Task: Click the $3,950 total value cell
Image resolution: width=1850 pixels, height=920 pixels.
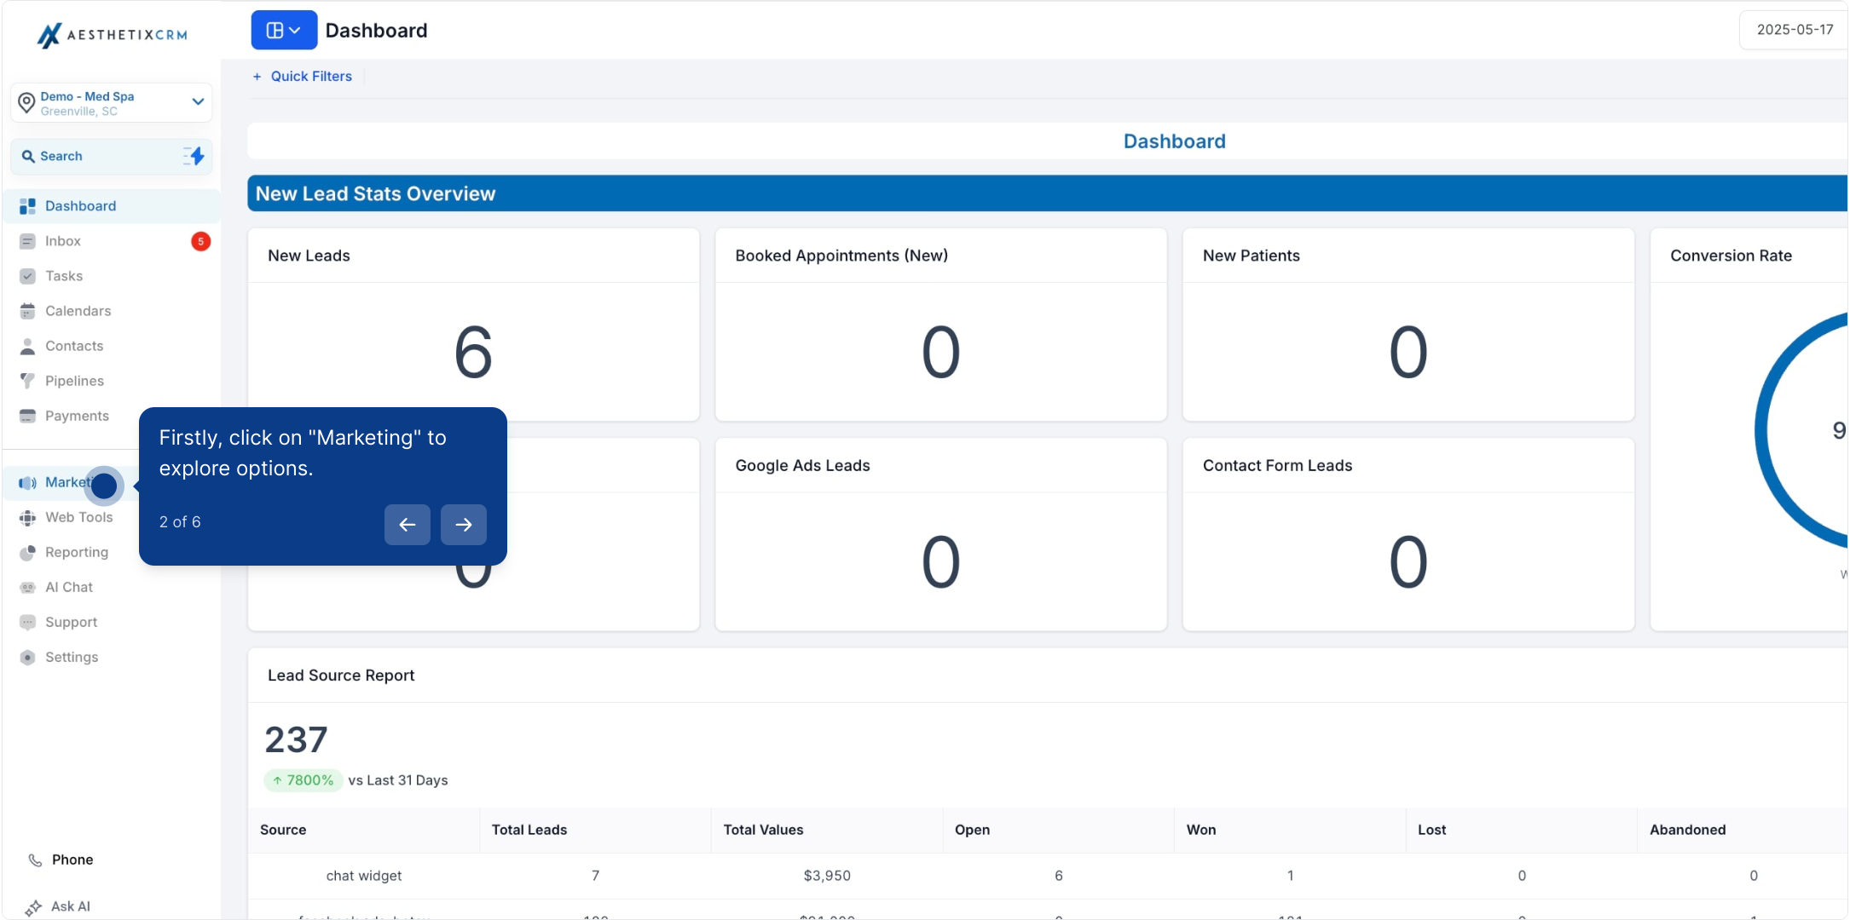Action: click(x=827, y=876)
